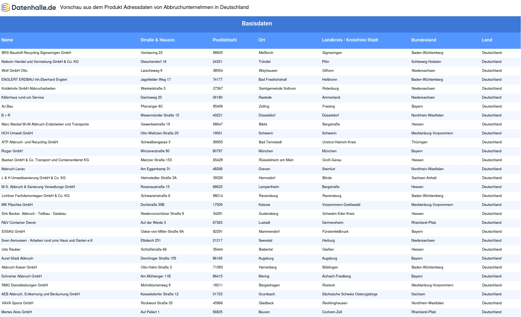The width and height of the screenshot is (521, 317).
Task: Click the Datenhalle.de brand name
Action: click(x=34, y=8)
